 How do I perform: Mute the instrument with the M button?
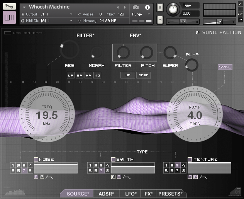pyautogui.click(x=160, y=20)
